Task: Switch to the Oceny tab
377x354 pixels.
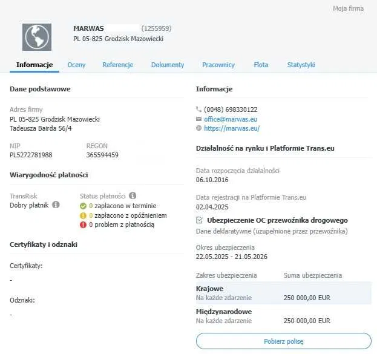Action: 76,65
